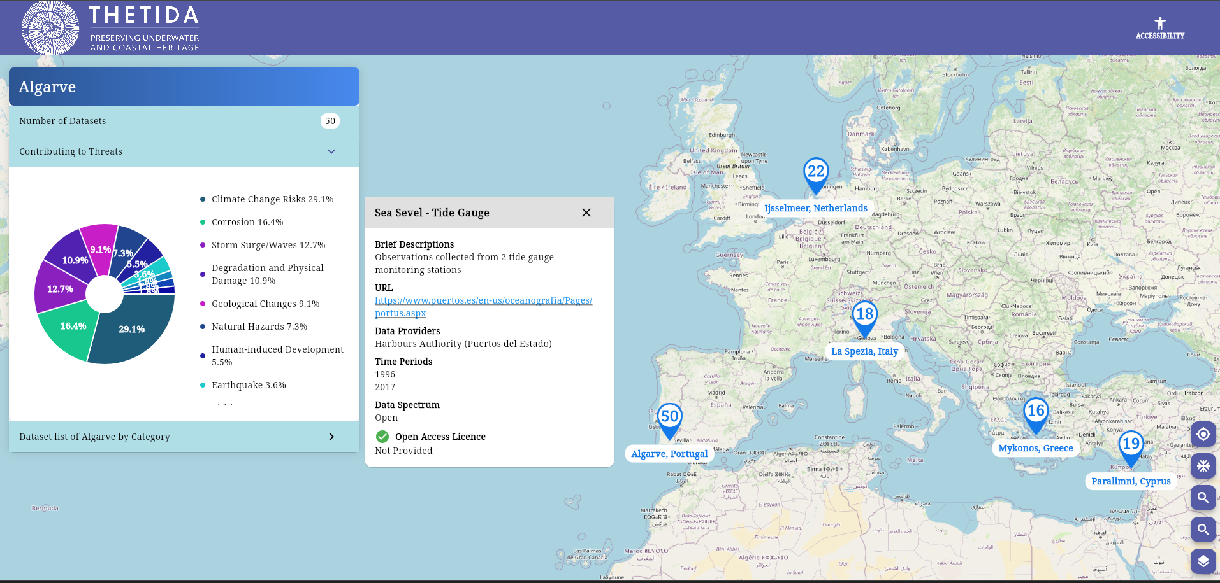The width and height of the screenshot is (1220, 583).
Task: Click the snowflake map control button
Action: coord(1203,466)
